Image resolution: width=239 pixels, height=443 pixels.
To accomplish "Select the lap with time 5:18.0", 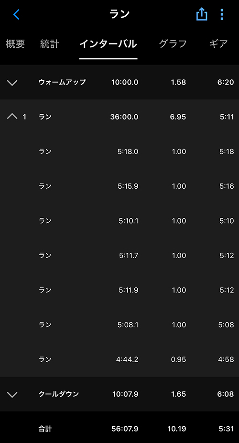I will pyautogui.click(x=119, y=151).
